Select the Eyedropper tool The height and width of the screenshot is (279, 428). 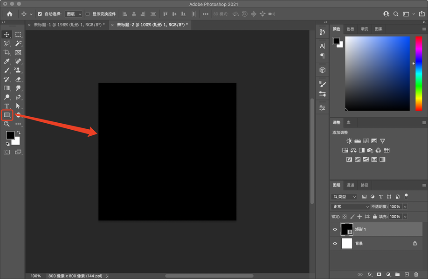pos(7,61)
